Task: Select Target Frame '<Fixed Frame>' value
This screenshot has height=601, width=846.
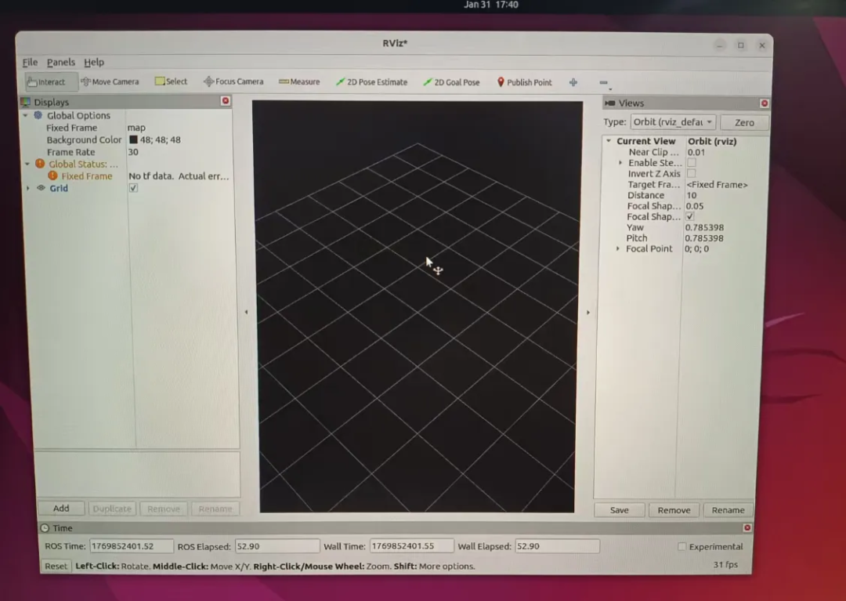Action: 717,184
